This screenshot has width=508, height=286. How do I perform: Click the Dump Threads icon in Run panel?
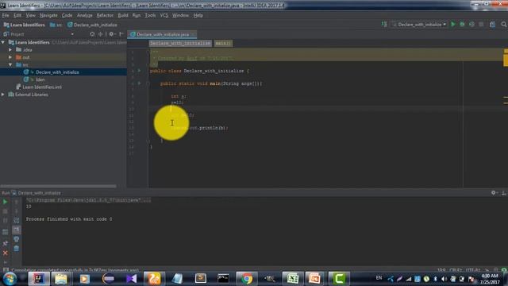(x=6, y=232)
